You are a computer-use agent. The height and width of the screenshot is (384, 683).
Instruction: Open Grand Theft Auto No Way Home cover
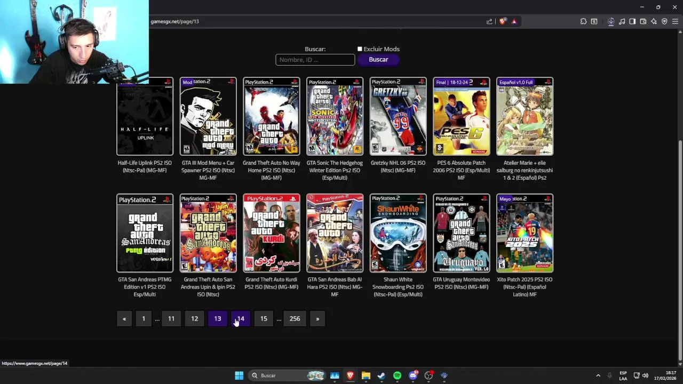272,116
